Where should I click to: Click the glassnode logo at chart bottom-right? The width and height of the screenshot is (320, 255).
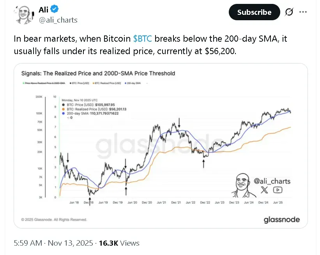pos(282,220)
